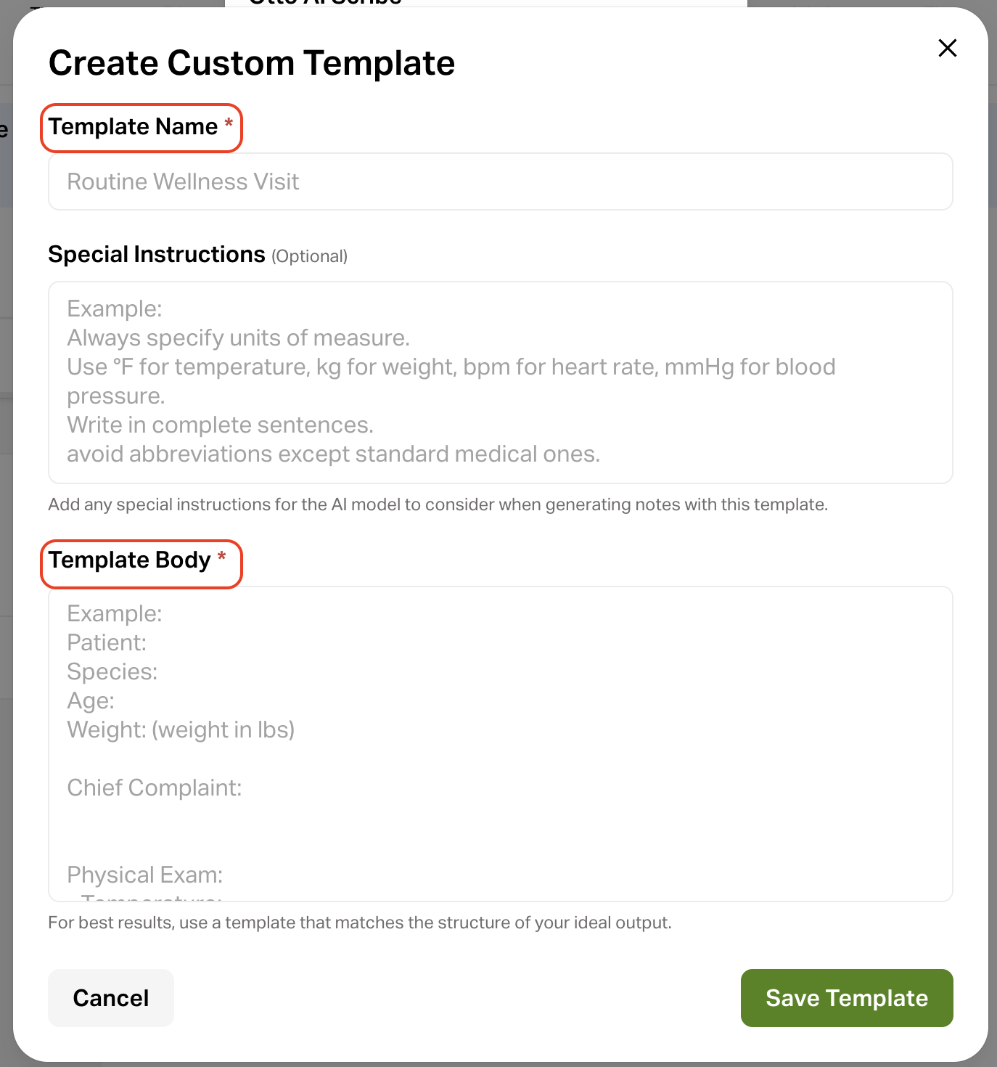The width and height of the screenshot is (997, 1067).
Task: Focus the Special Instructions text area
Action: click(499, 383)
